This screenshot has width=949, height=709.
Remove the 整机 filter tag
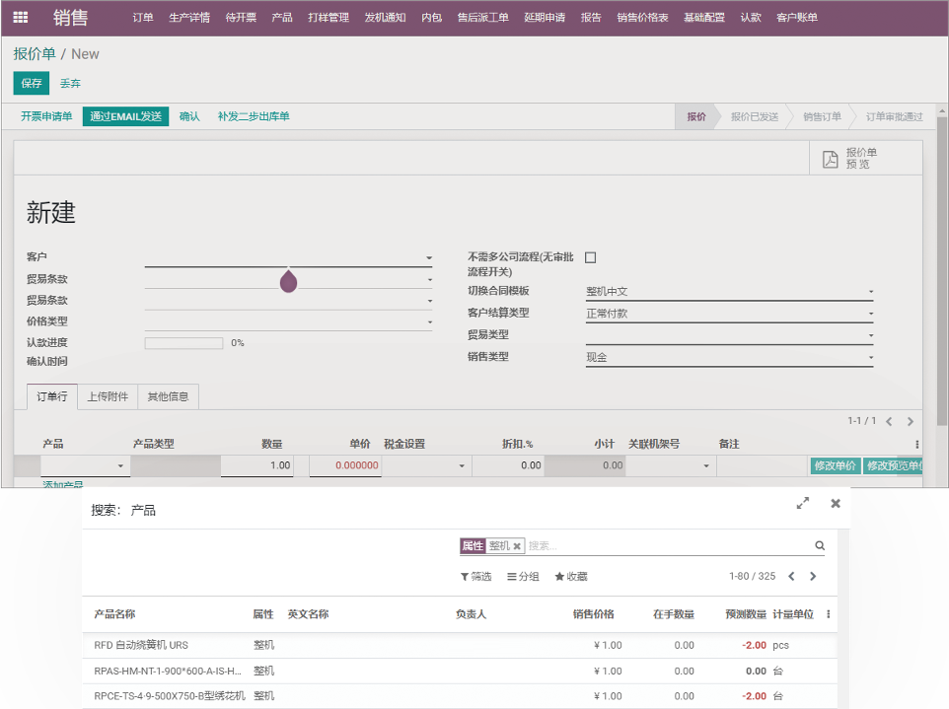[517, 546]
